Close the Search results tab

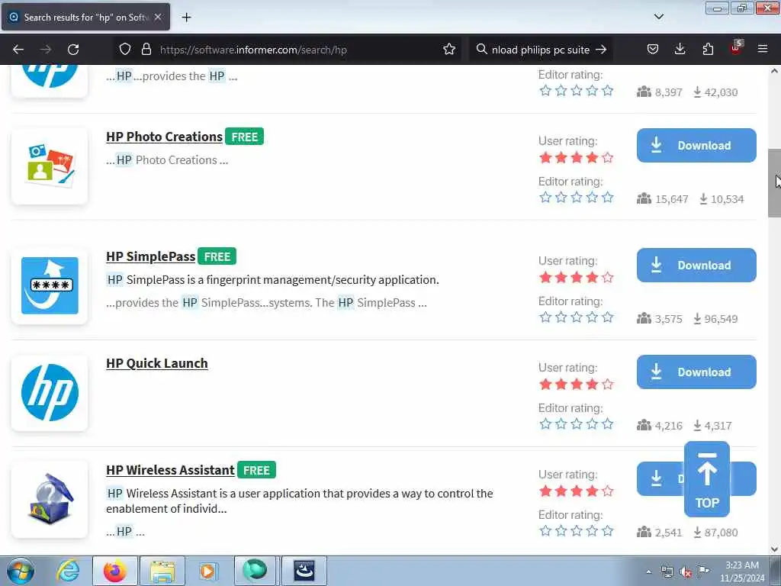(x=158, y=17)
